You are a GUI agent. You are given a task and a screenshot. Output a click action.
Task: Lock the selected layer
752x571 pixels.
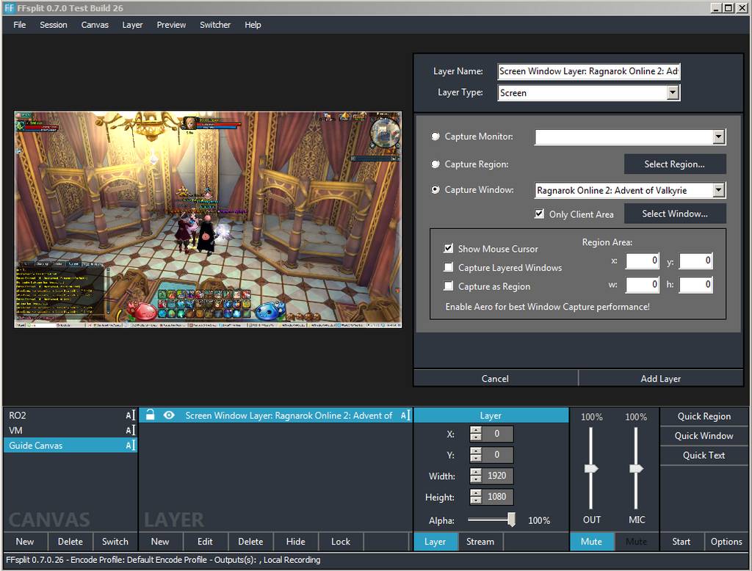click(341, 541)
